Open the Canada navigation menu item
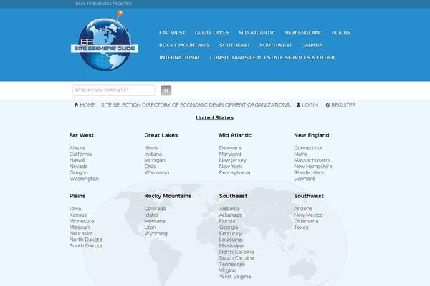The width and height of the screenshot is (430, 286). (x=312, y=45)
